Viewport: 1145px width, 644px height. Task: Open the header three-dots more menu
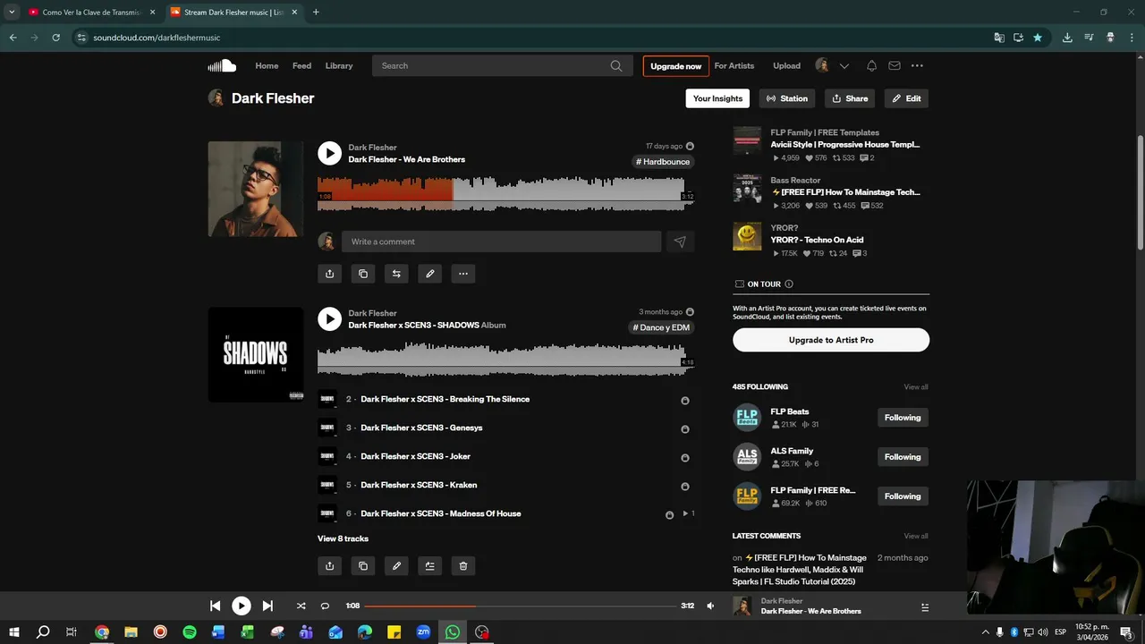pyautogui.click(x=917, y=65)
